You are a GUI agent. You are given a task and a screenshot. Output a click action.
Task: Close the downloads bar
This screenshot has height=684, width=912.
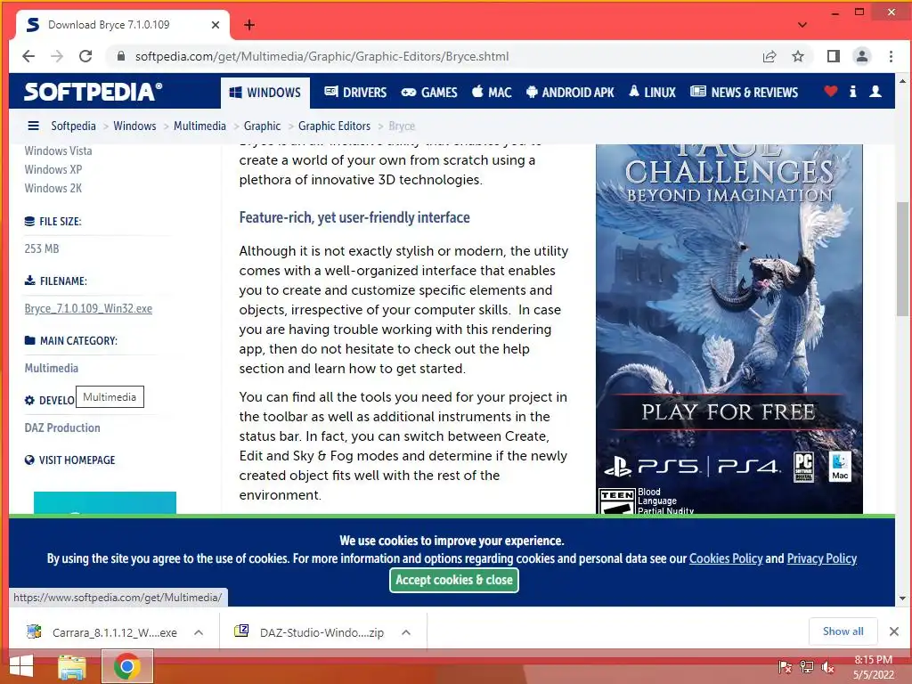click(894, 631)
